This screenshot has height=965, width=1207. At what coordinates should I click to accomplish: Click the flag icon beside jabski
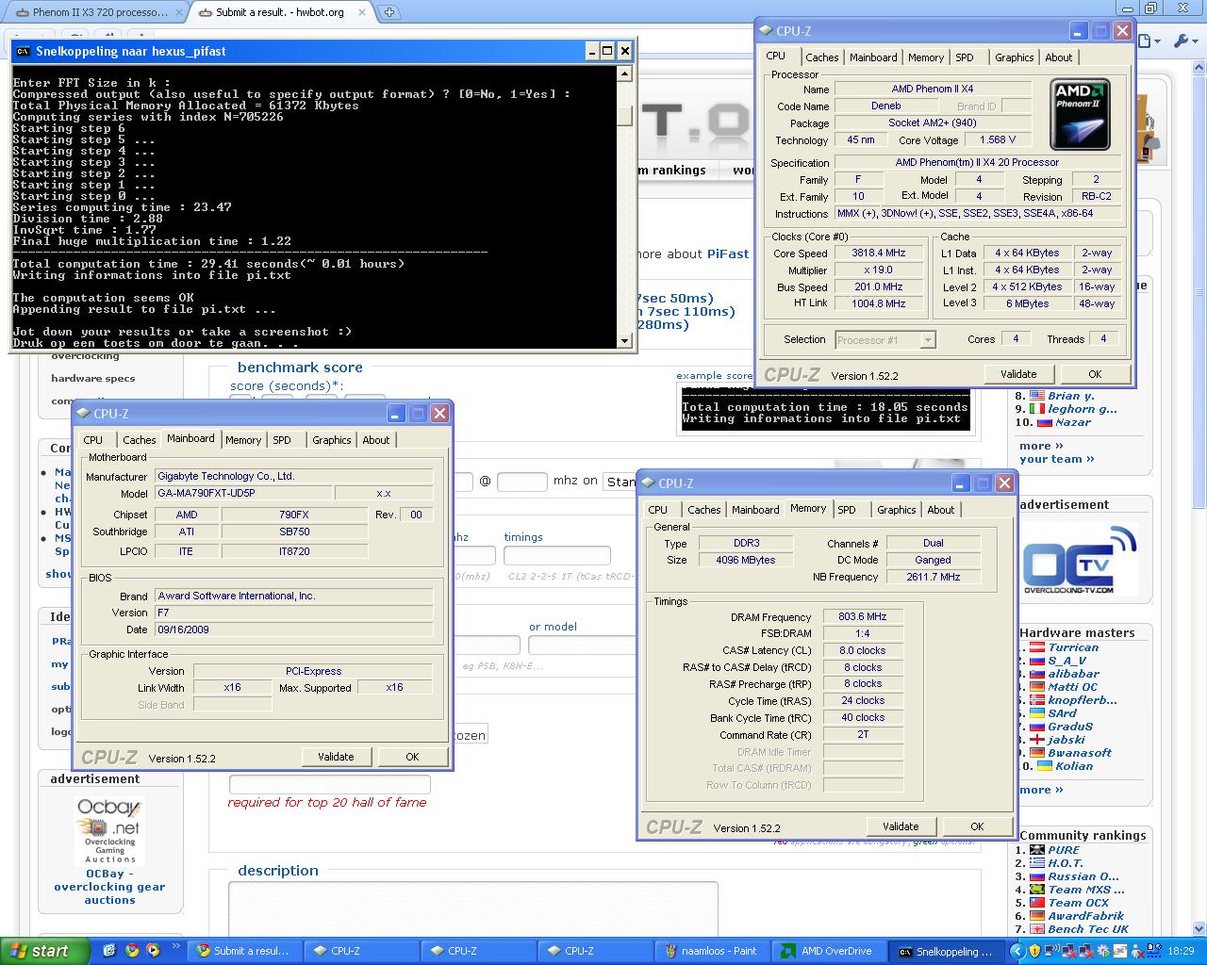[1036, 740]
